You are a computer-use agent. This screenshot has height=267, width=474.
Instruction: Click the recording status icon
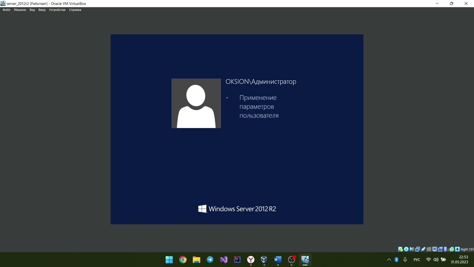(x=440, y=249)
